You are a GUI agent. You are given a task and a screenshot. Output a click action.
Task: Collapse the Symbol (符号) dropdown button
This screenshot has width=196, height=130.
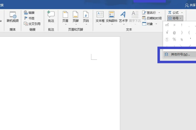point(175,18)
